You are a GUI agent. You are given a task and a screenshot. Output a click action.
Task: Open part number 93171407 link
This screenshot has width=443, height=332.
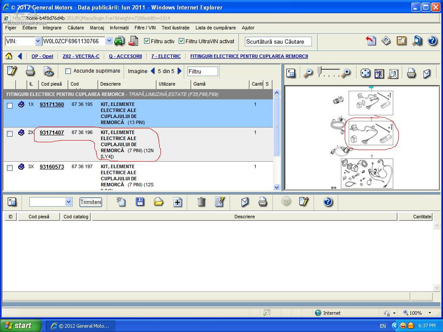[52, 132]
